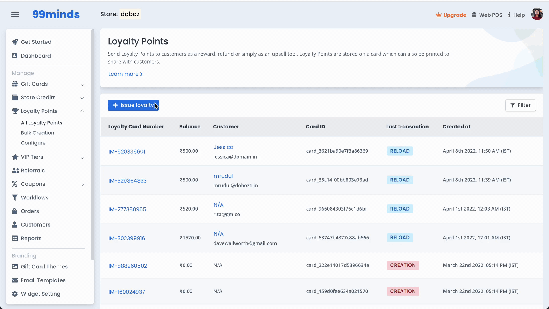Open loyalty card IM-160024937

point(126,292)
